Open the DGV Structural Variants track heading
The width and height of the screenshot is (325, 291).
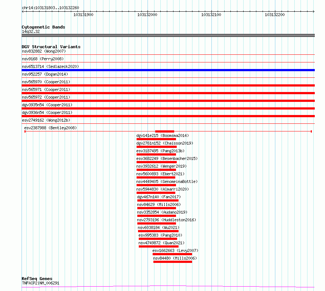tap(51, 47)
